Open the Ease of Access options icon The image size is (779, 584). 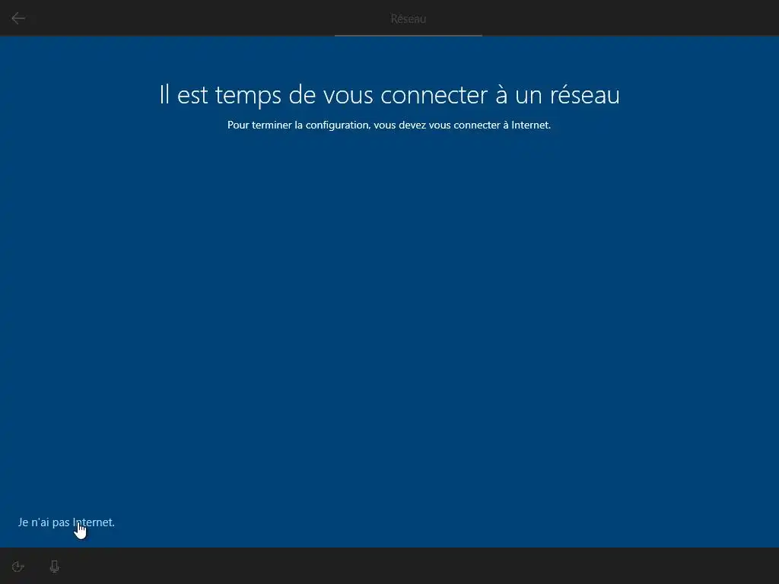(x=18, y=567)
